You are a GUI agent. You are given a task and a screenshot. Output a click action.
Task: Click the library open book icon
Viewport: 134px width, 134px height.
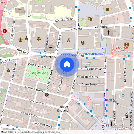point(83,43)
